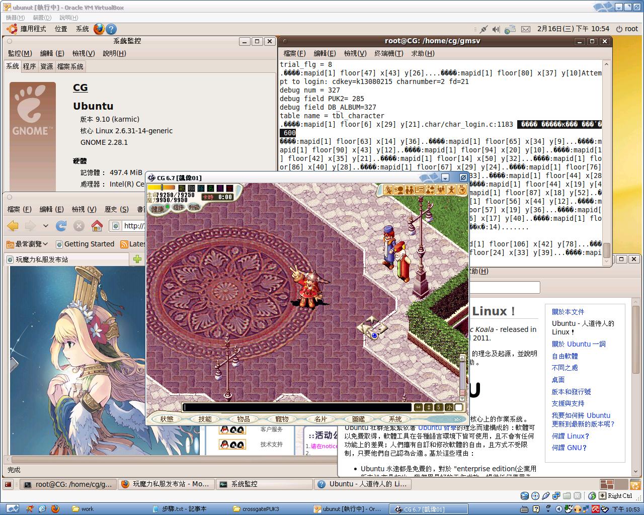
Task: Toggle the 隊 team chat channel in game
Action: pyautogui.click(x=201, y=188)
